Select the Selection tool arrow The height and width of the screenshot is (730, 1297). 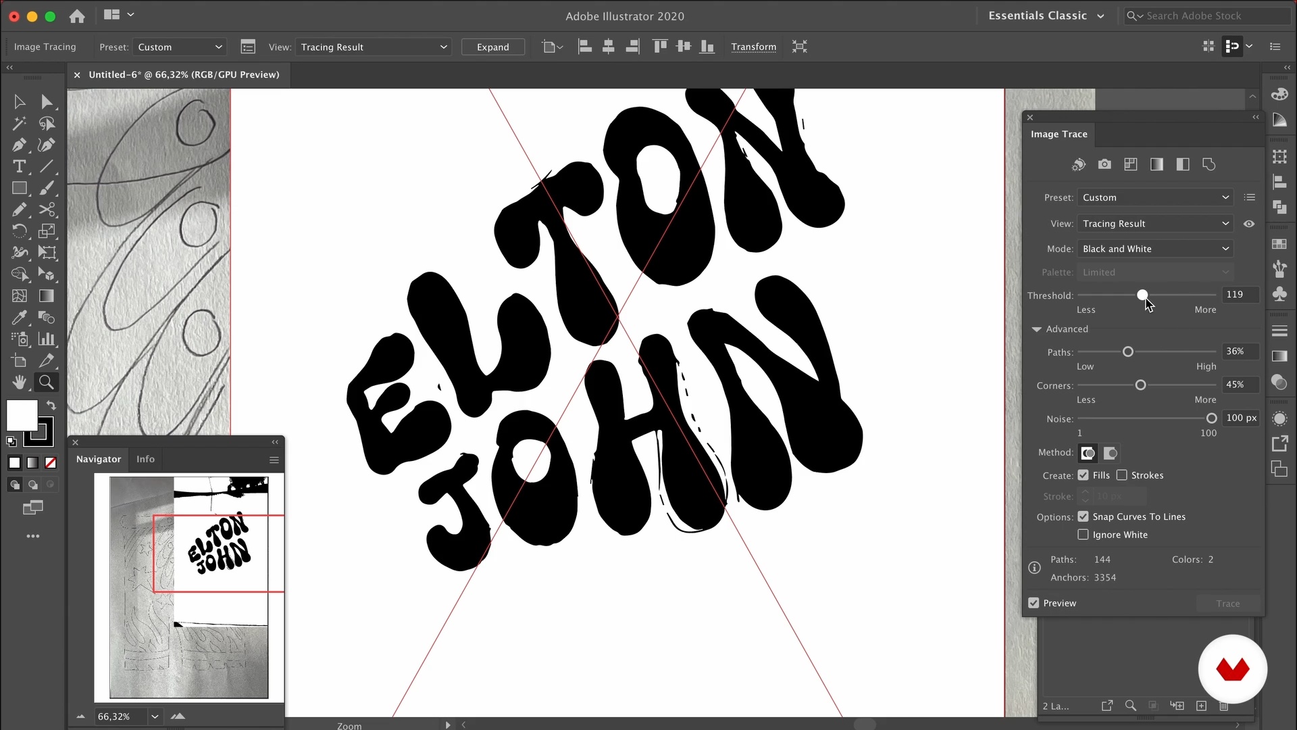click(19, 102)
